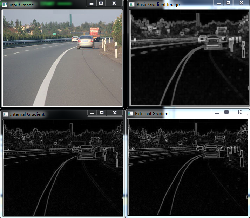The image size is (250, 218).
Task: Click the 'External Gradient' title text
Action: [x=153, y=114]
